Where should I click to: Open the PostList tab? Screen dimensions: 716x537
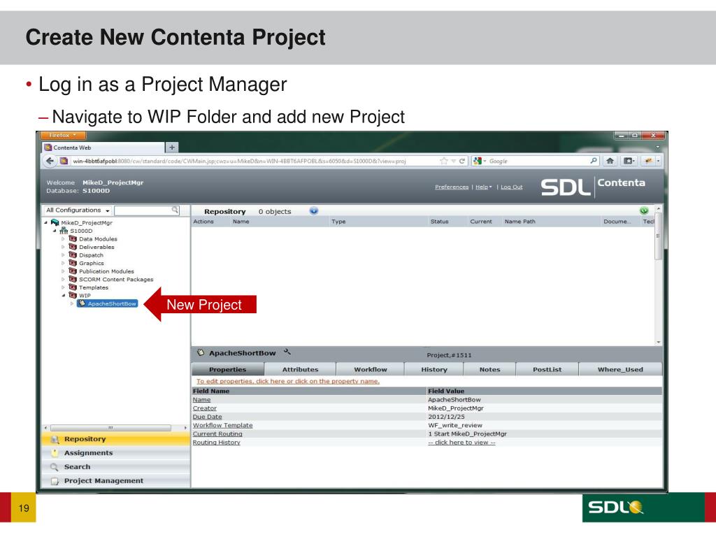[547, 369]
